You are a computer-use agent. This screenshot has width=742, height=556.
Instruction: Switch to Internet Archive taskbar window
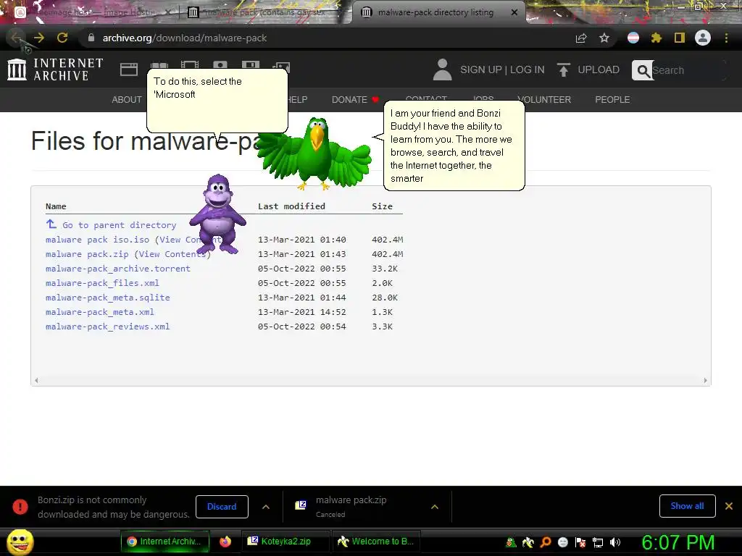(x=165, y=542)
